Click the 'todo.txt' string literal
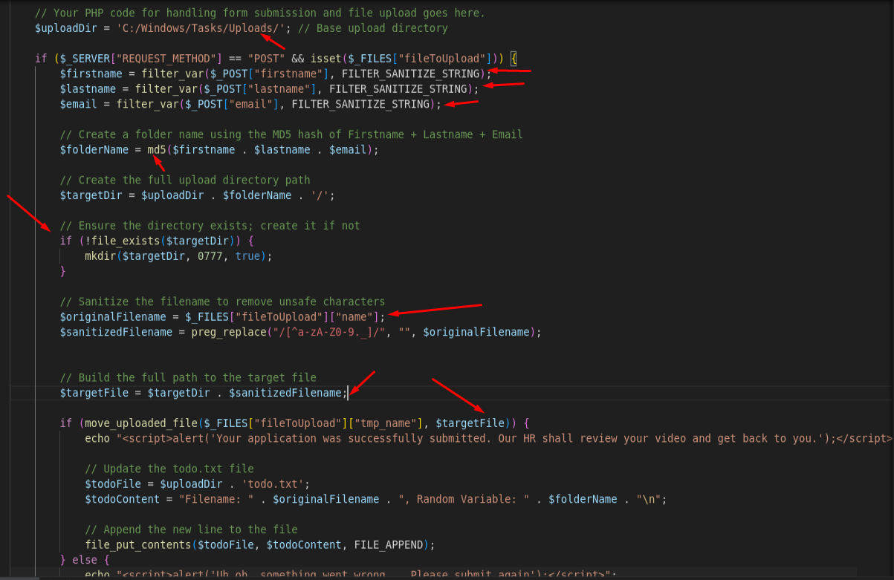Image resolution: width=894 pixels, height=580 pixels. (x=273, y=483)
